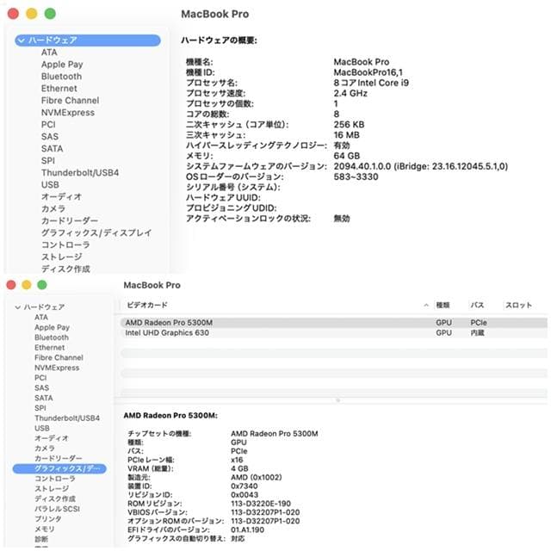Open Ethernet in hardware overview window sidebar

coord(59,88)
